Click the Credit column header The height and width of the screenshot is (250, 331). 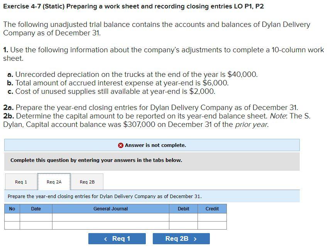point(212,209)
